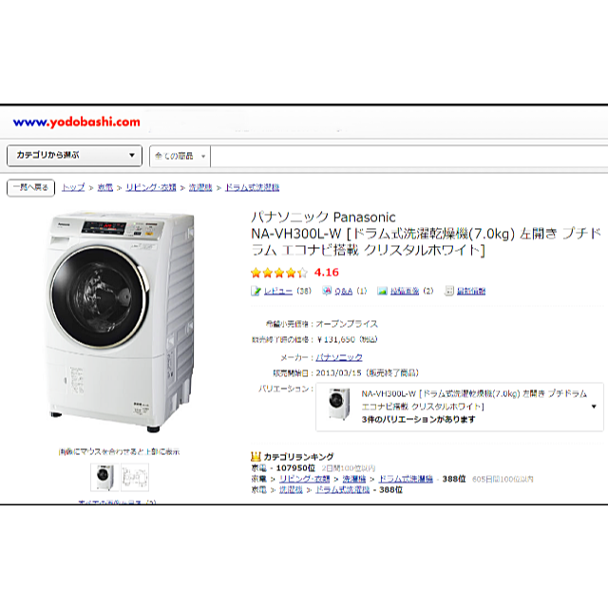This screenshot has width=608, height=608.
Task: Click the search text input field
Action: [x=409, y=156]
